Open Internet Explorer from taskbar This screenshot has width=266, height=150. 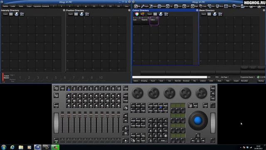tap(12, 147)
